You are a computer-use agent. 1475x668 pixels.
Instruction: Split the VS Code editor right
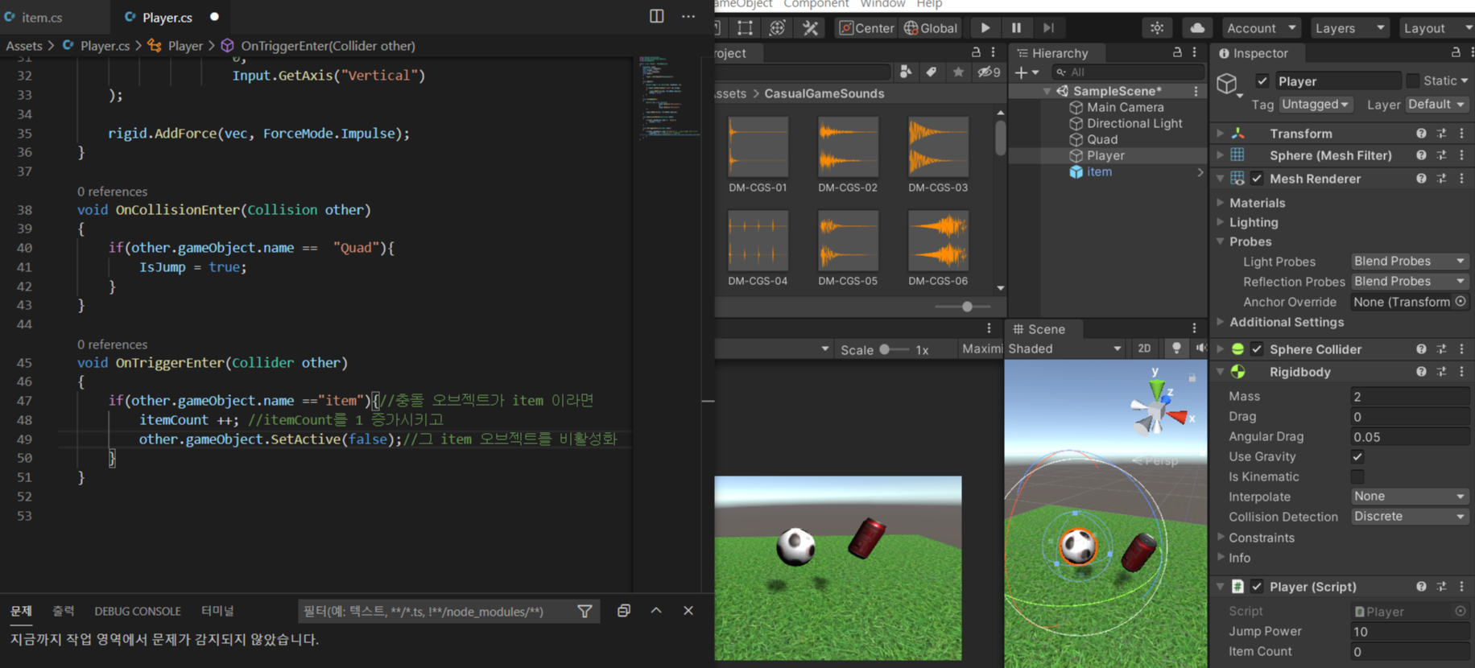[657, 16]
